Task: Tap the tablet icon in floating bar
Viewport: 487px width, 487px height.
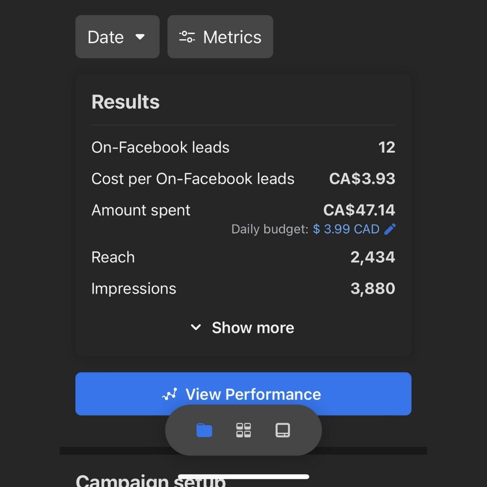Action: tap(283, 430)
